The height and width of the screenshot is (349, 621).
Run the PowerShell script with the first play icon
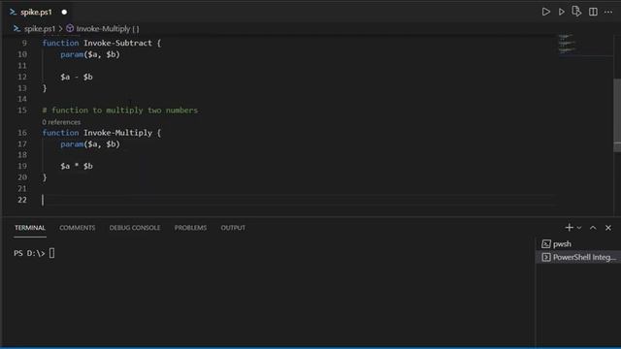545,12
